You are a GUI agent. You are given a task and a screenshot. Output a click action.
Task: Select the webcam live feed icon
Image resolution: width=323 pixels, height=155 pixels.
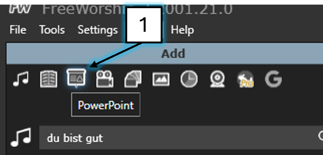(217, 79)
